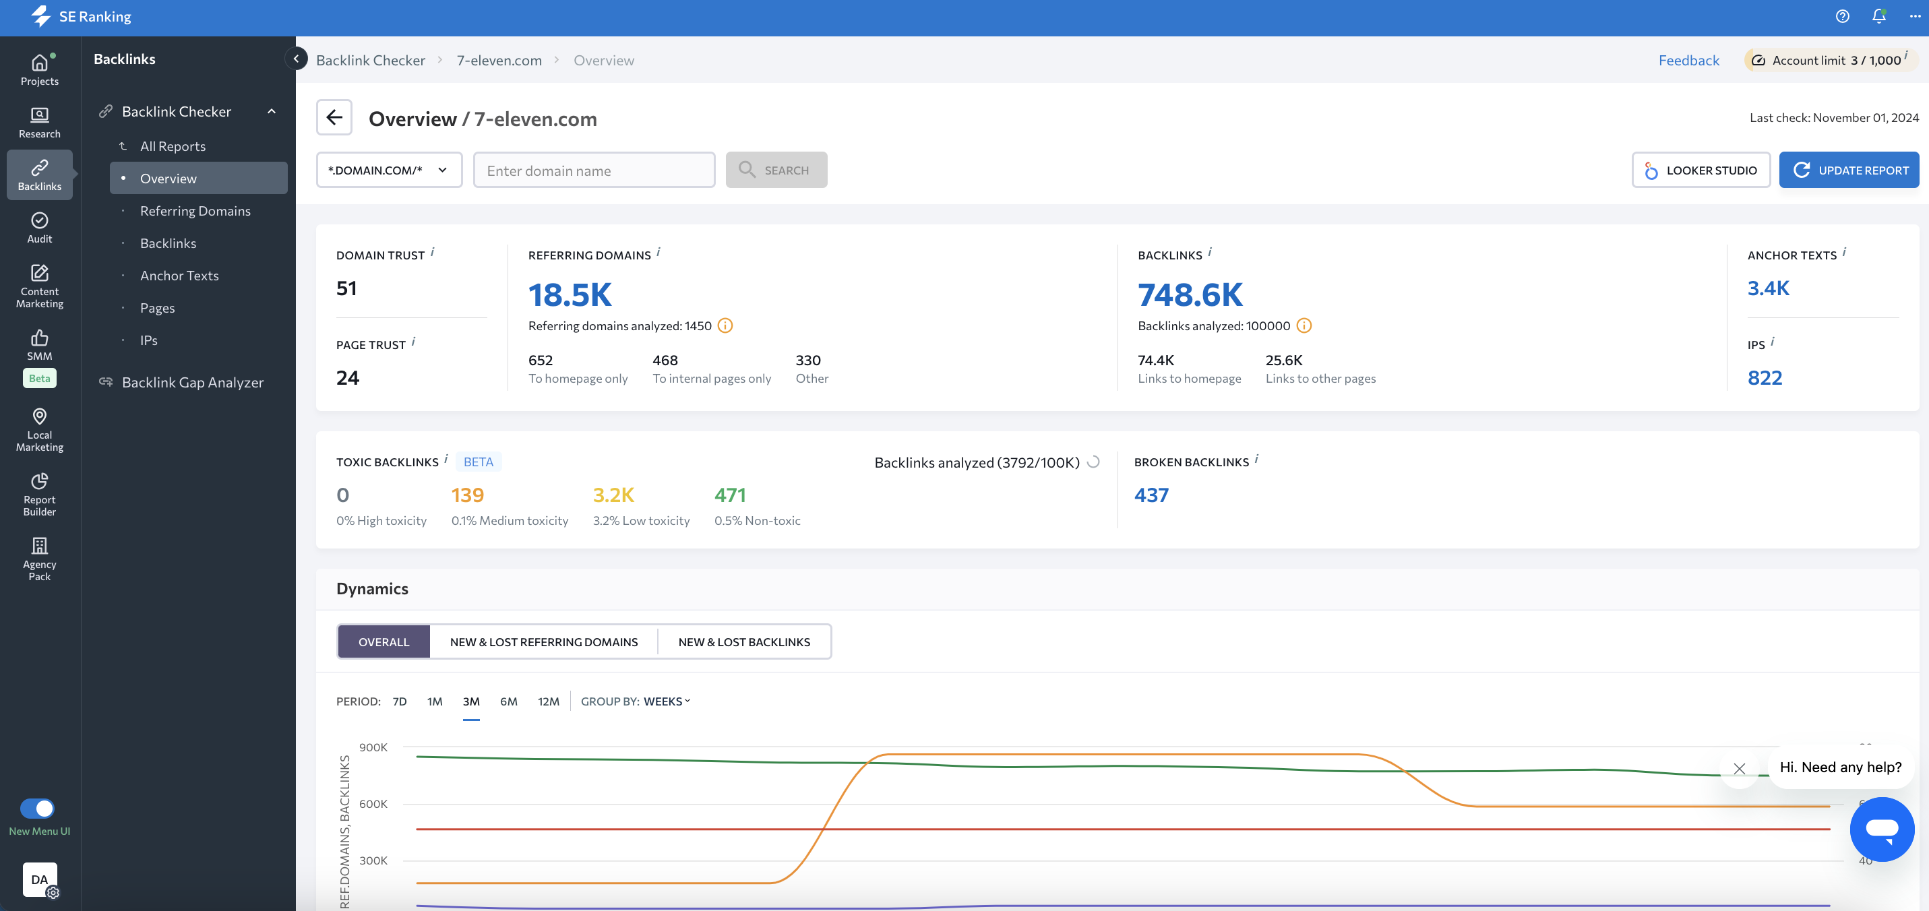Click the 18.5K referring domains value
The width and height of the screenshot is (1929, 911).
tap(570, 294)
